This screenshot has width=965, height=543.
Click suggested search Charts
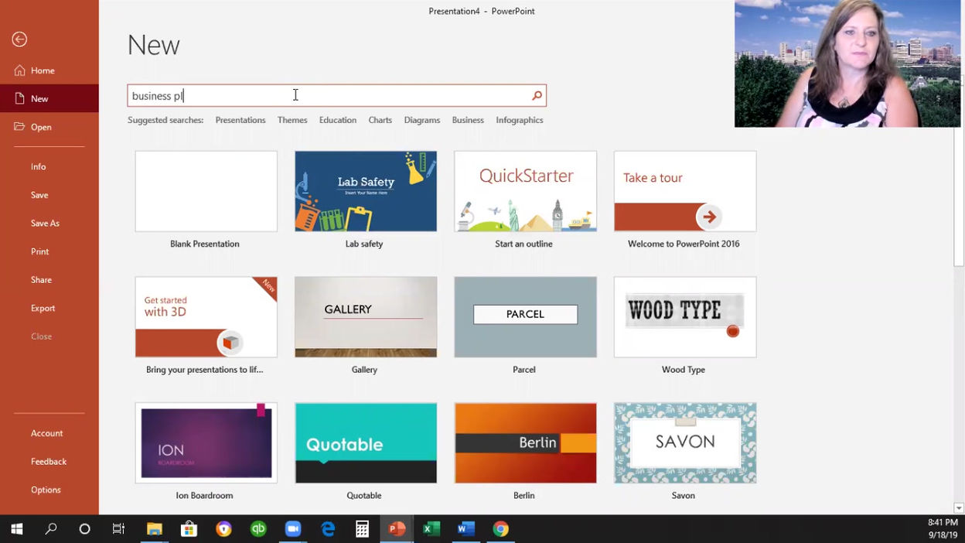pos(380,120)
